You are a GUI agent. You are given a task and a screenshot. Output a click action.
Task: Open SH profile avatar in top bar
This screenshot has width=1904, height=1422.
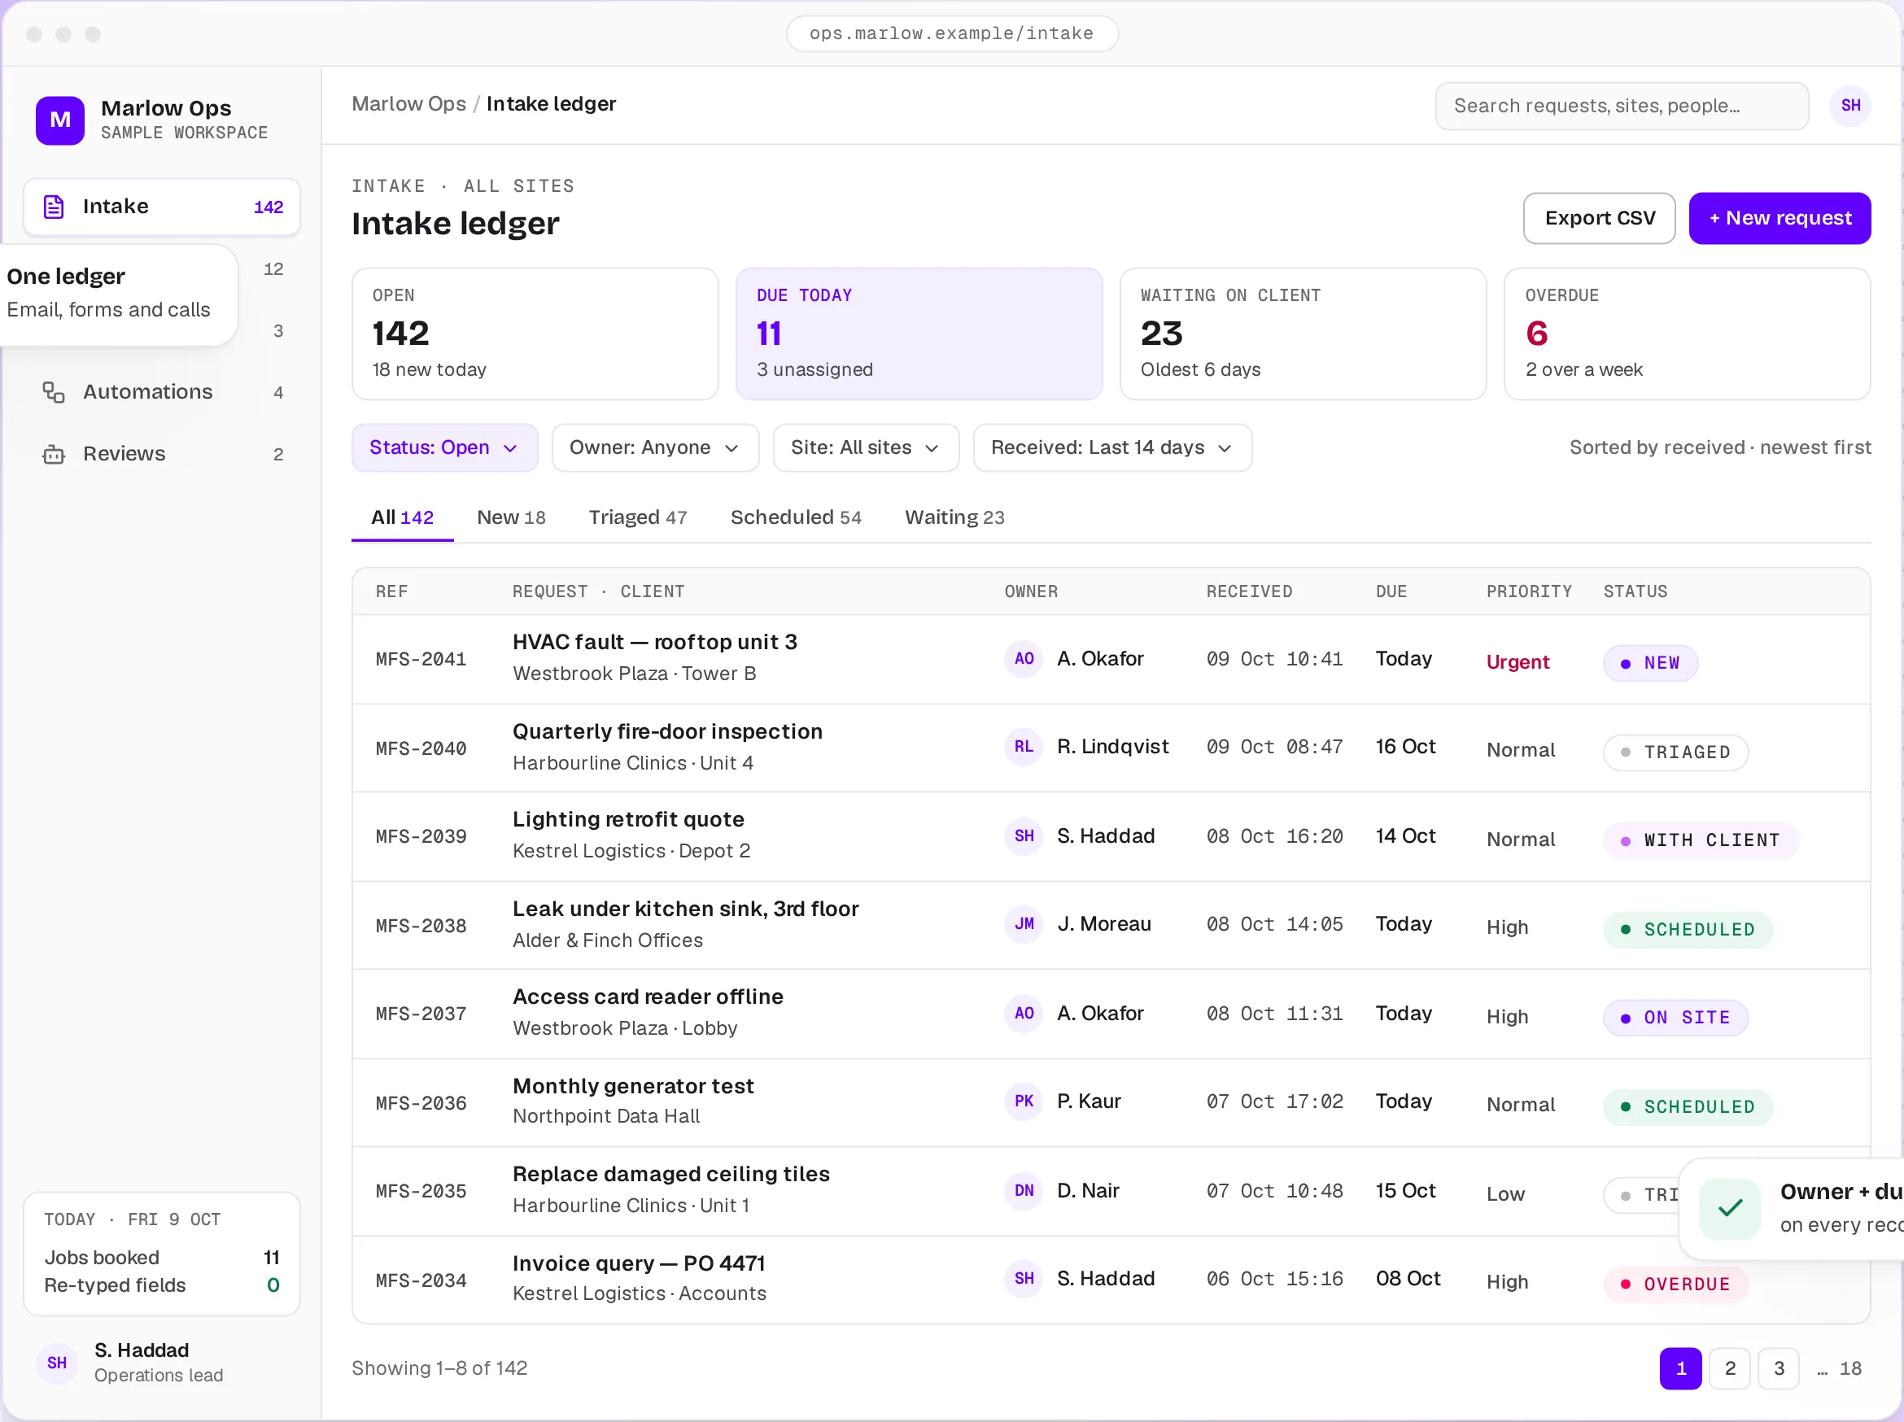tap(1849, 106)
